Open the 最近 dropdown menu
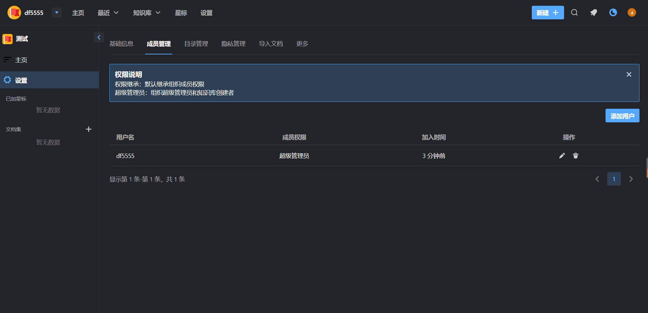The image size is (648, 313). 107,13
